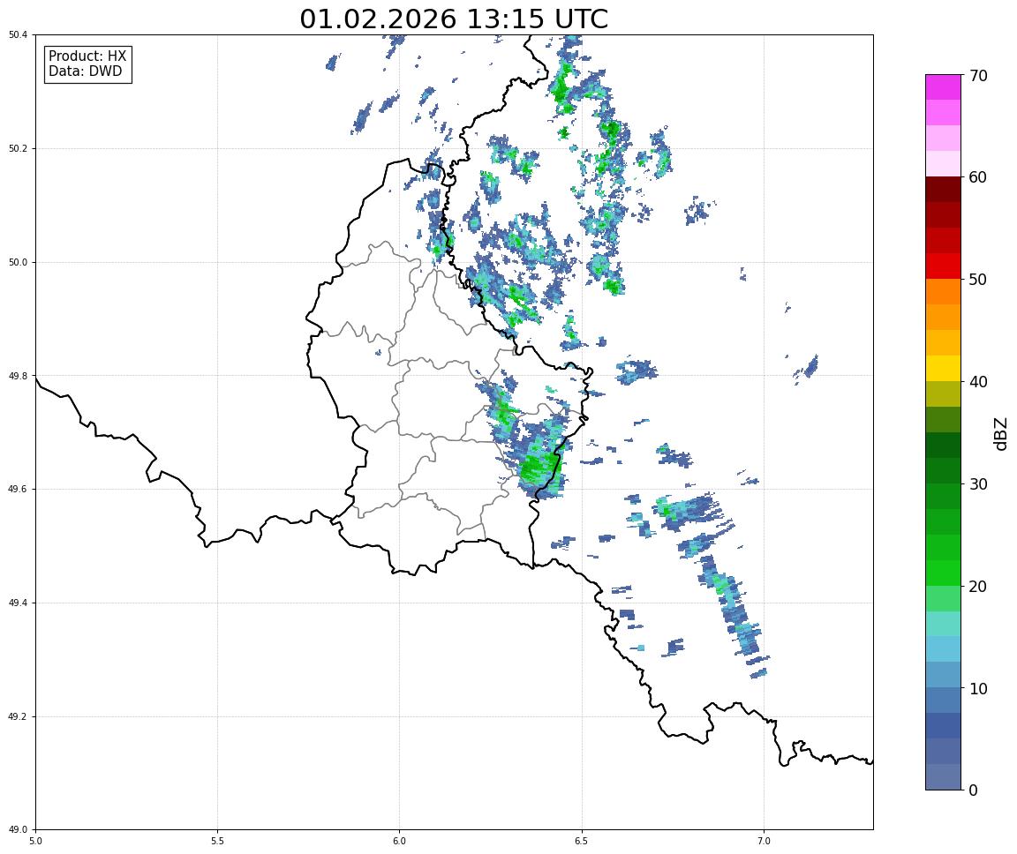This screenshot has height=854, width=1017.
Task: Click the latitude axis label 50.2
Action: 18,148
